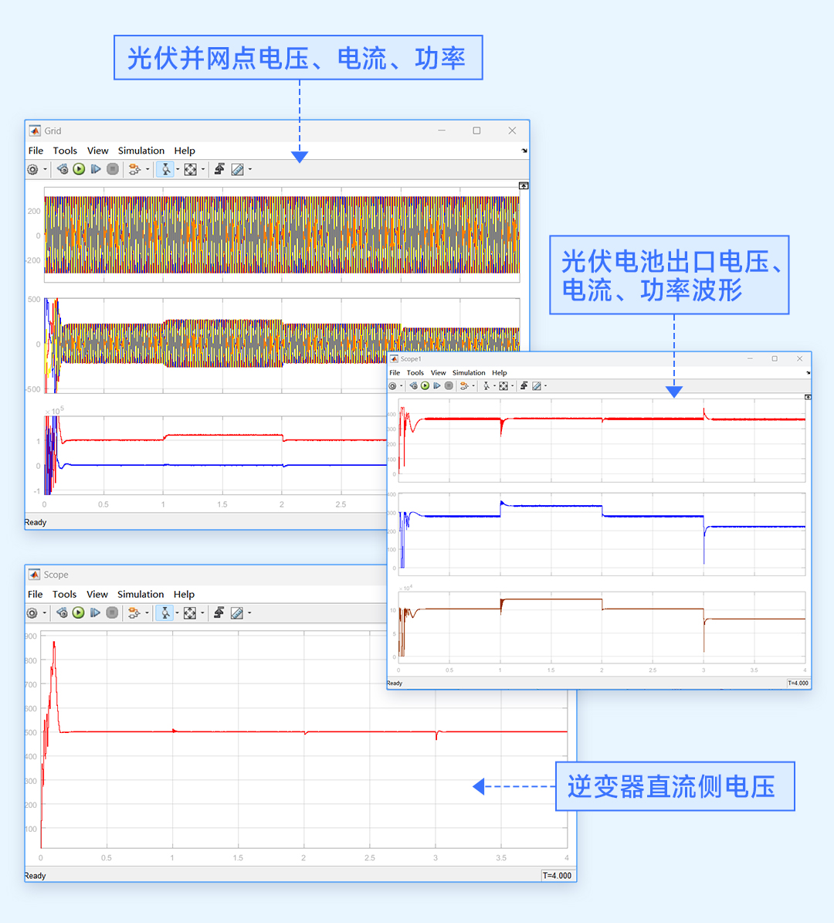Click Step Back icon in Scope1 window

(413, 386)
